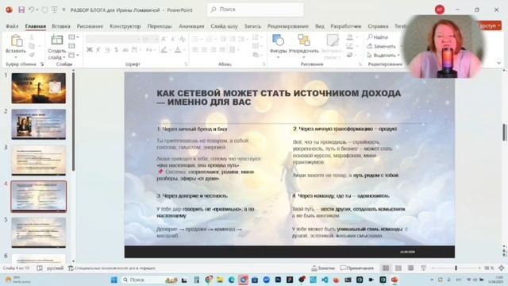The height and width of the screenshot is (286, 508).
Task: Toggle Comments (Примечания) pane
Action: click(x=356, y=269)
